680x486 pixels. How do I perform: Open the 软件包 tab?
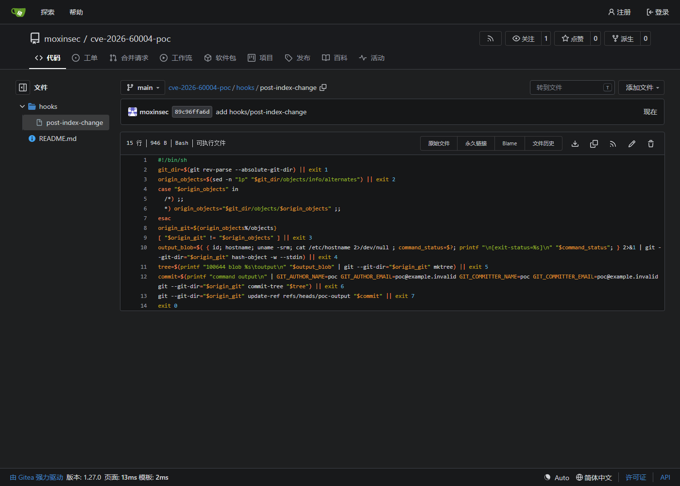[x=220, y=58]
